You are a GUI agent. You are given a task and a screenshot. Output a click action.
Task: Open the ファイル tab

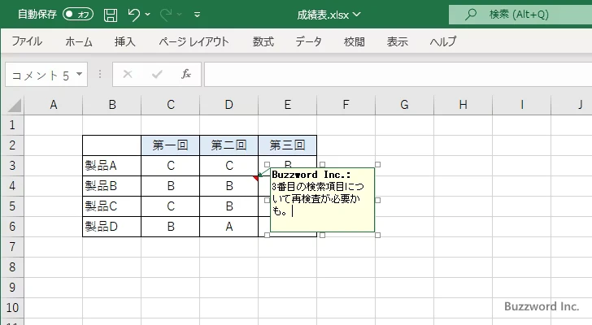[x=27, y=41]
